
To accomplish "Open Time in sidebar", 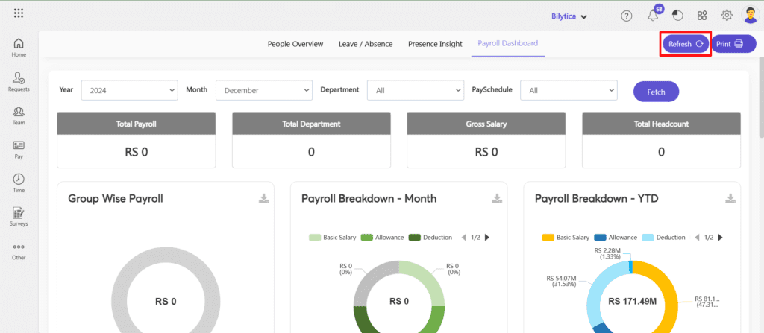I will (19, 183).
